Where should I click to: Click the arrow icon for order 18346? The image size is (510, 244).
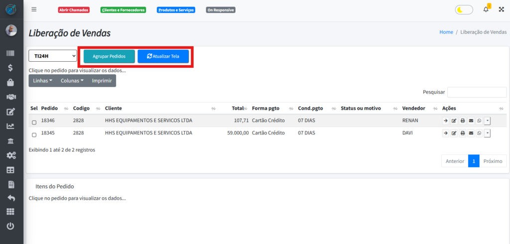pyautogui.click(x=445, y=121)
